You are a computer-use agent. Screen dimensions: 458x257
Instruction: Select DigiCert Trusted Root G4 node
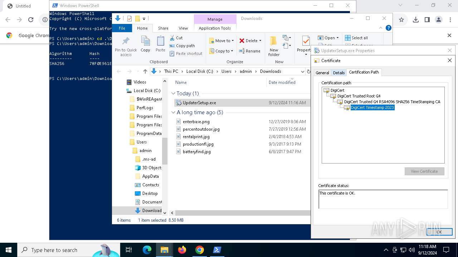point(359,96)
